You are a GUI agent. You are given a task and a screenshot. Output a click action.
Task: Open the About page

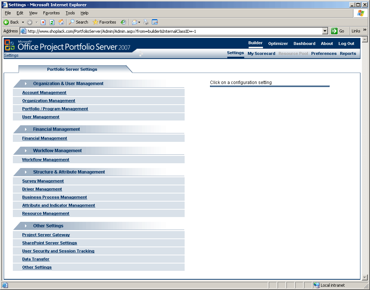pyautogui.click(x=327, y=43)
